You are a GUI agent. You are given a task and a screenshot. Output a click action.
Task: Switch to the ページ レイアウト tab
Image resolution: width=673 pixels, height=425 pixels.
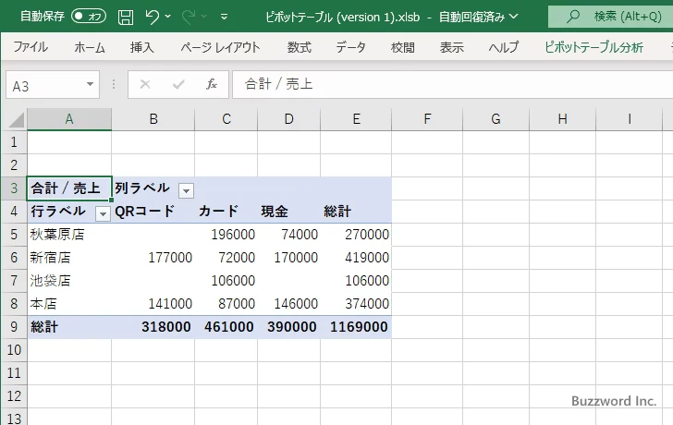(x=220, y=47)
